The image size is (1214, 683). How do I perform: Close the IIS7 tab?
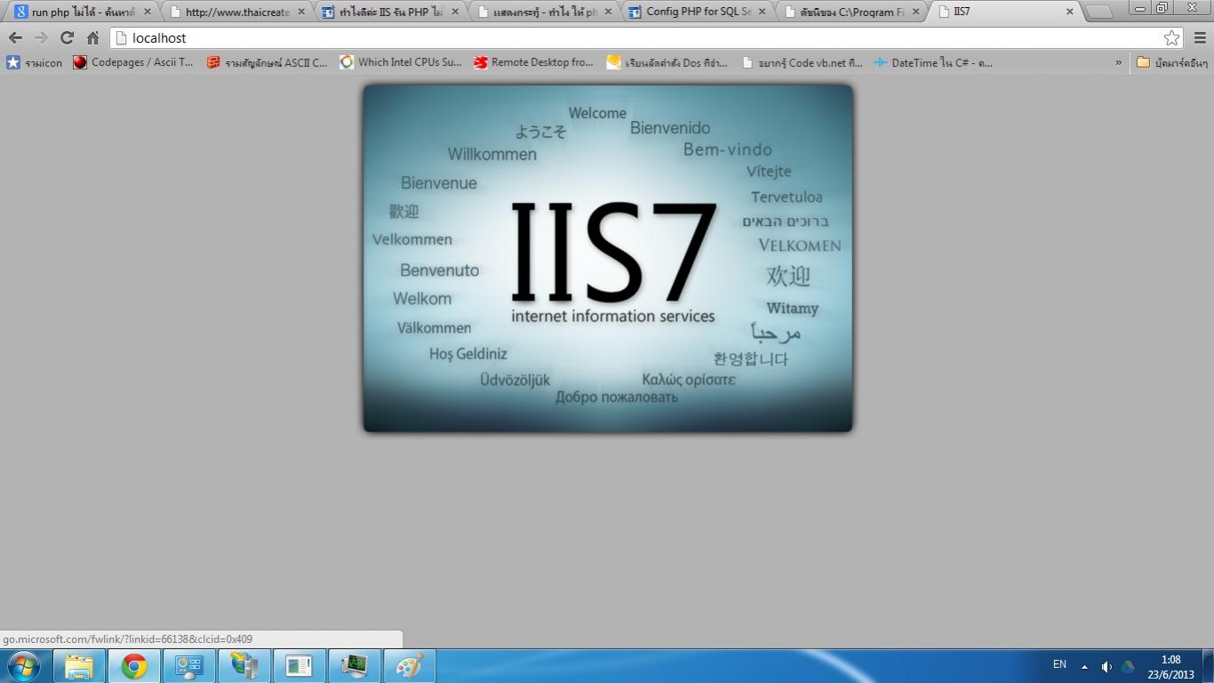[1069, 12]
